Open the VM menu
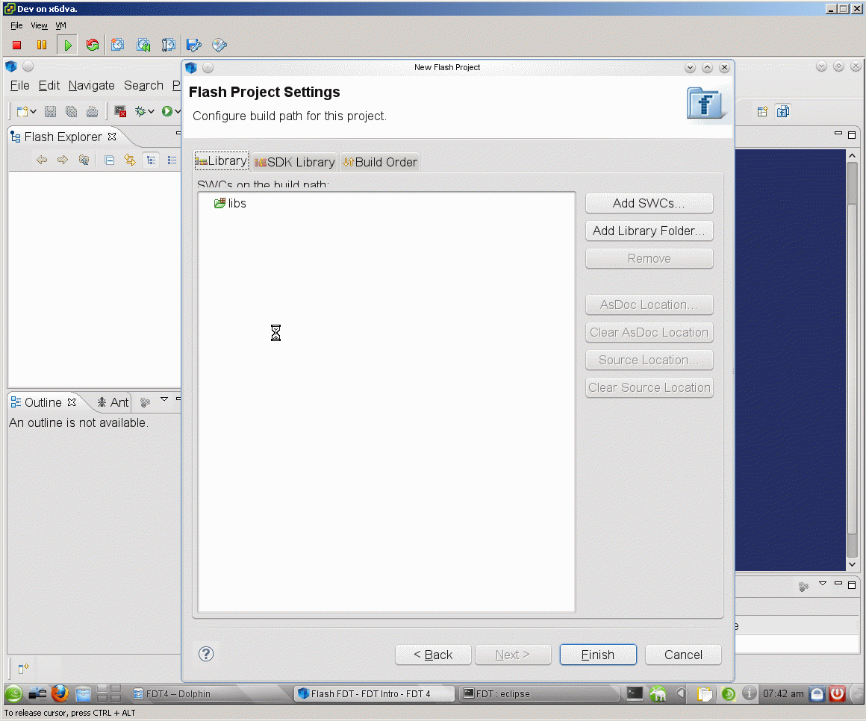The width and height of the screenshot is (866, 721). pyautogui.click(x=60, y=25)
